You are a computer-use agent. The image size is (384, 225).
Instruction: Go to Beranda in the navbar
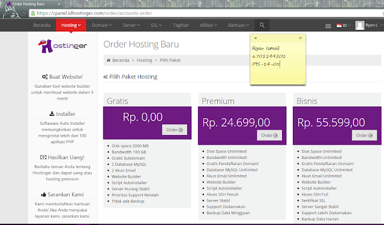click(41, 25)
